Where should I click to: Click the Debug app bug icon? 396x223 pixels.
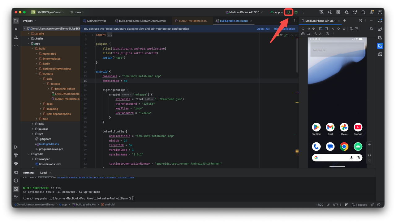296,12
